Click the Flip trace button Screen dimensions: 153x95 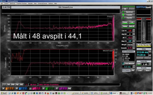point(17,85)
